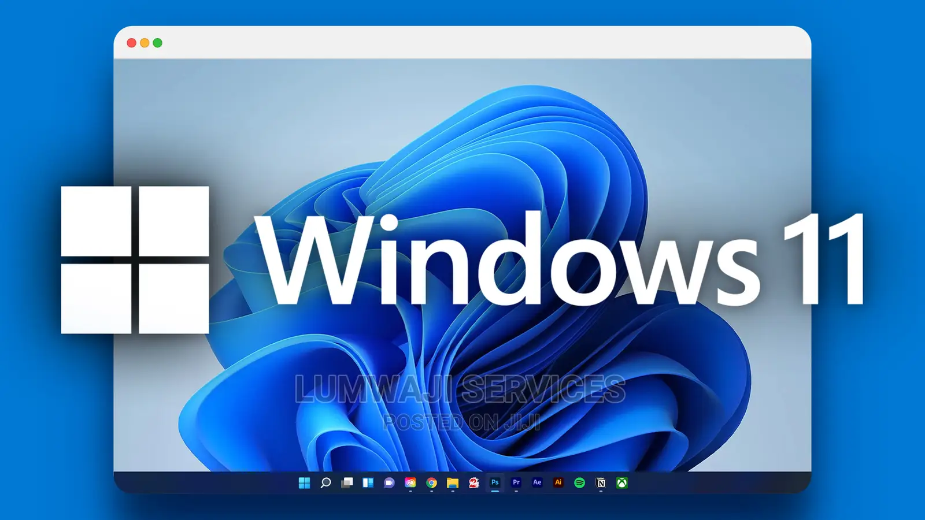Open Task View from taskbar
This screenshot has height=520, width=925.
(347, 483)
